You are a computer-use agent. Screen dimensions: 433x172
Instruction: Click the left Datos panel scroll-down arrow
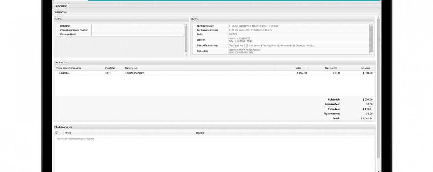click(187, 54)
